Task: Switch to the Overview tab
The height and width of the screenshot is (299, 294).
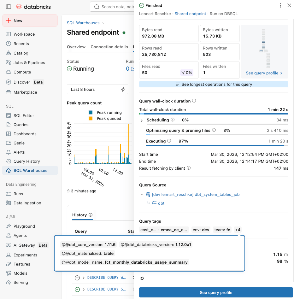Action: click(x=76, y=47)
